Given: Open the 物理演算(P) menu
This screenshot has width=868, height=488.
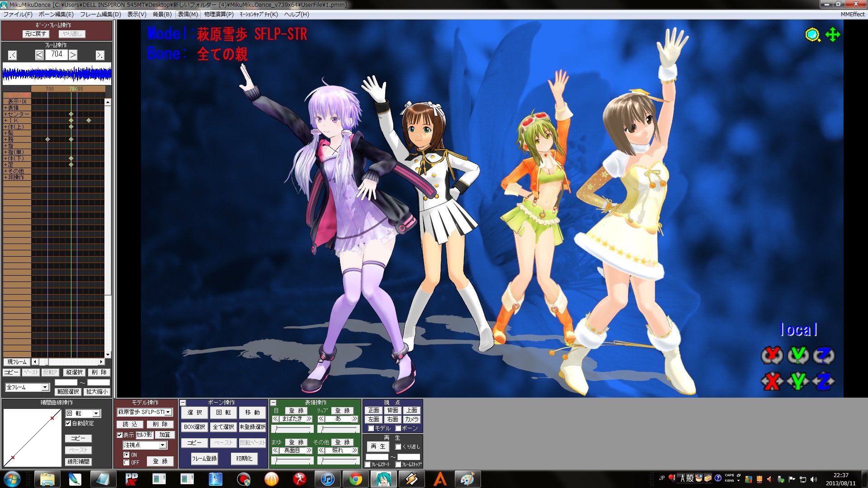Looking at the screenshot, I should [x=219, y=14].
